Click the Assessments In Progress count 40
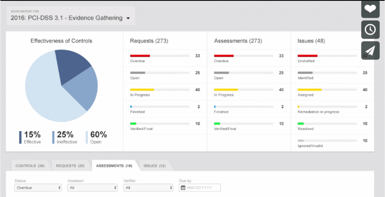The image size is (385, 197). tap(281, 90)
